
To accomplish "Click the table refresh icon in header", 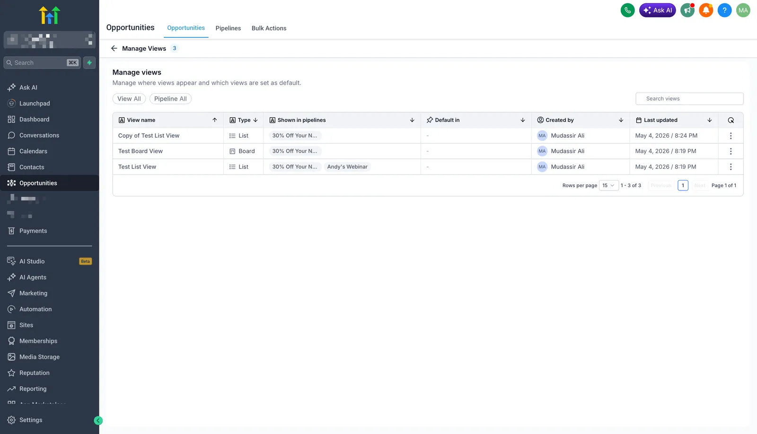I will pyautogui.click(x=731, y=120).
